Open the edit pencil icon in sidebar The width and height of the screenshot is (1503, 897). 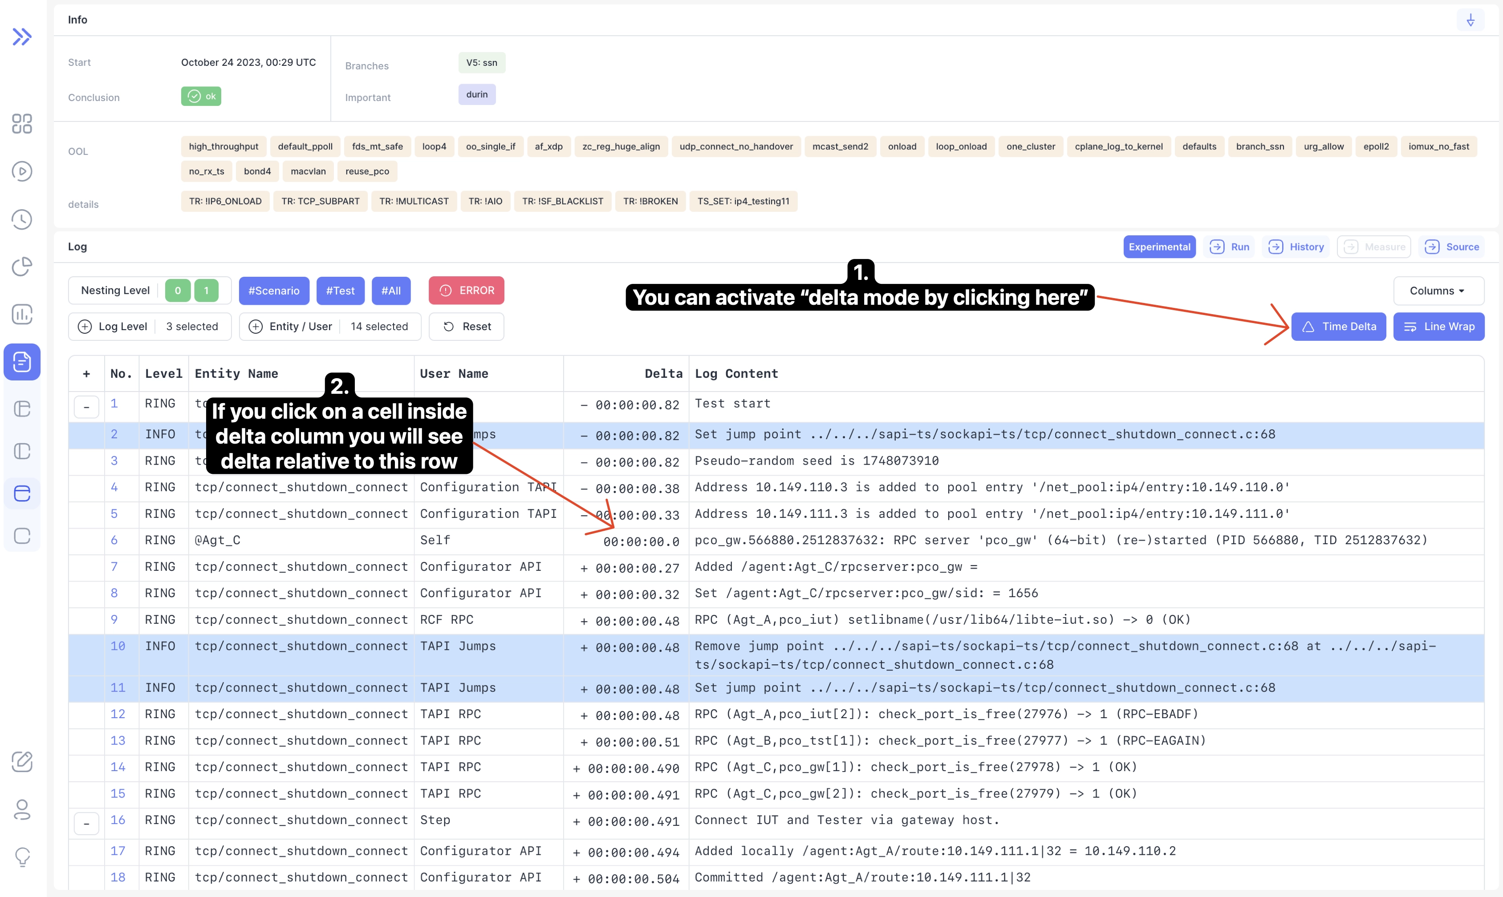coord(22,762)
